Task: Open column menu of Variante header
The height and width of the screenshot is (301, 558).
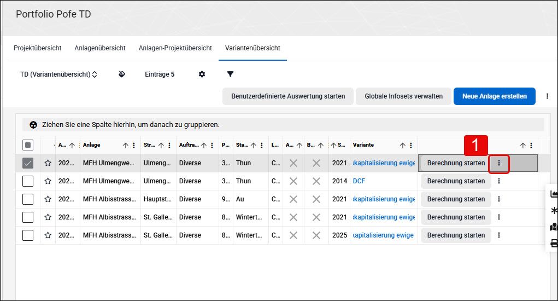Action: click(410, 146)
